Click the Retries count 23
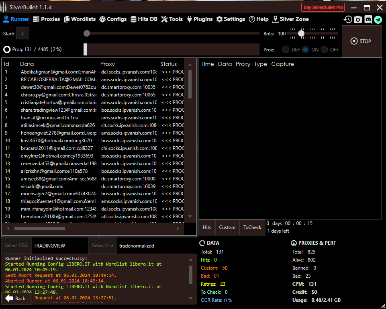The height and width of the screenshot is (309, 386). (223, 284)
